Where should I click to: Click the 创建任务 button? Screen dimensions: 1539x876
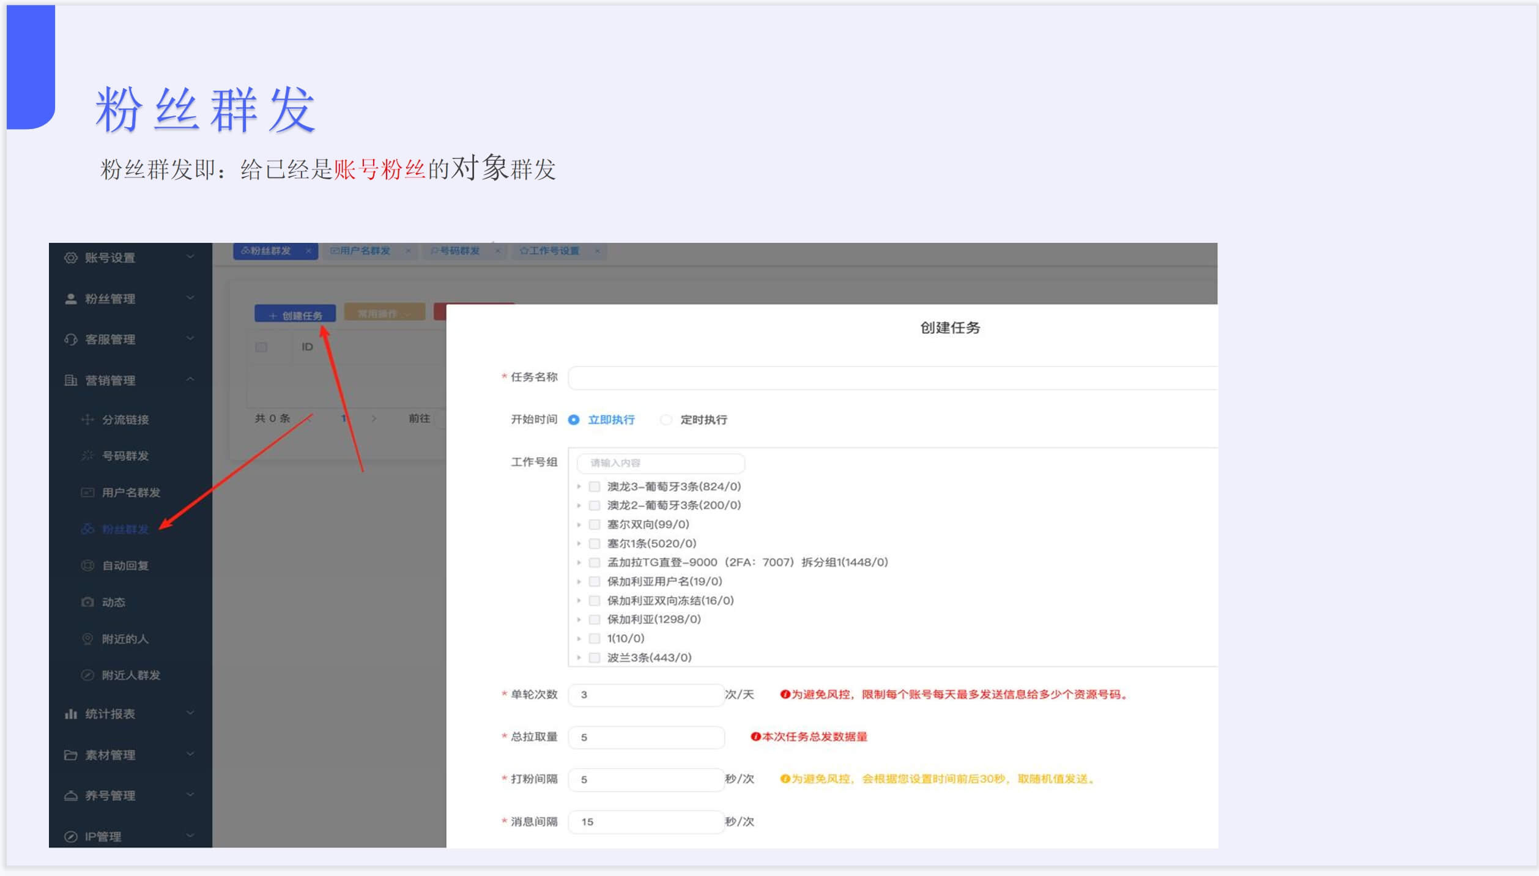(x=295, y=313)
